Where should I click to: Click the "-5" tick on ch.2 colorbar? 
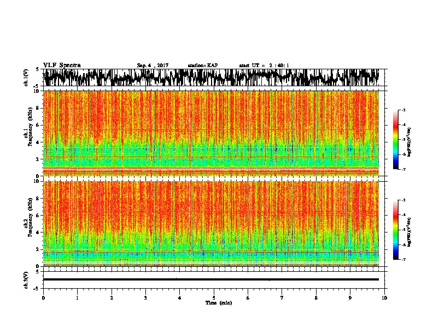pos(403,230)
